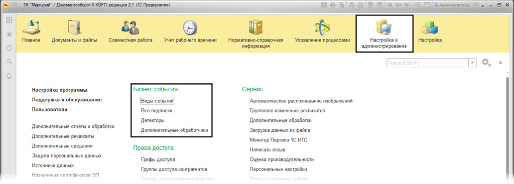The width and height of the screenshot is (514, 184).
Task: Open the history clock sidebar icon
Action: pyautogui.click(x=9, y=48)
